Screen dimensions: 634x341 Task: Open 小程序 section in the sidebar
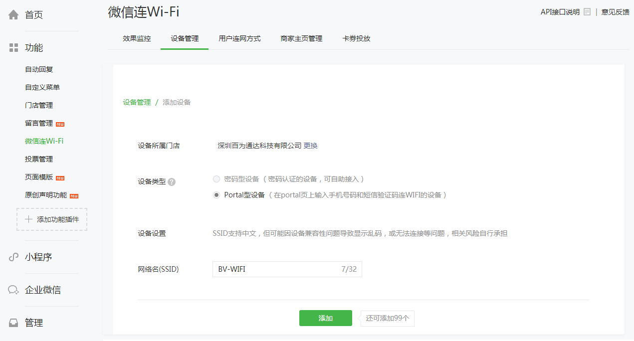38,257
